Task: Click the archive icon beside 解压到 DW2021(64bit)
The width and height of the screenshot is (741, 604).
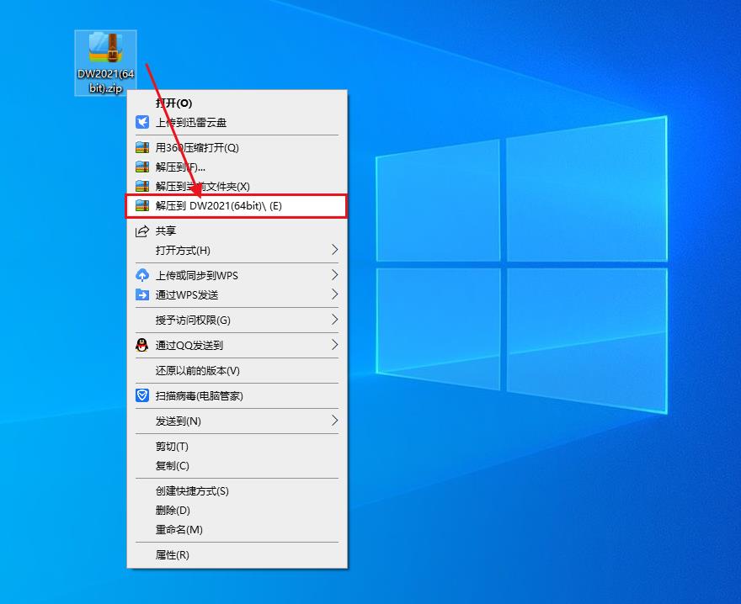Action: click(x=142, y=205)
